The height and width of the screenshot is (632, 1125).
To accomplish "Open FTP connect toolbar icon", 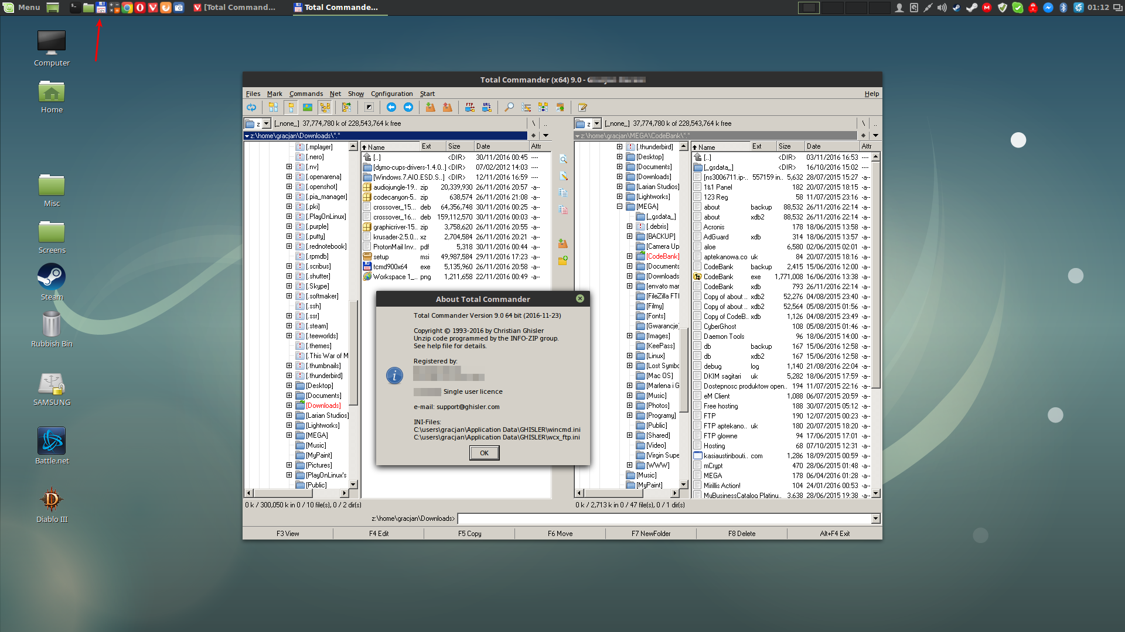I will tap(469, 107).
